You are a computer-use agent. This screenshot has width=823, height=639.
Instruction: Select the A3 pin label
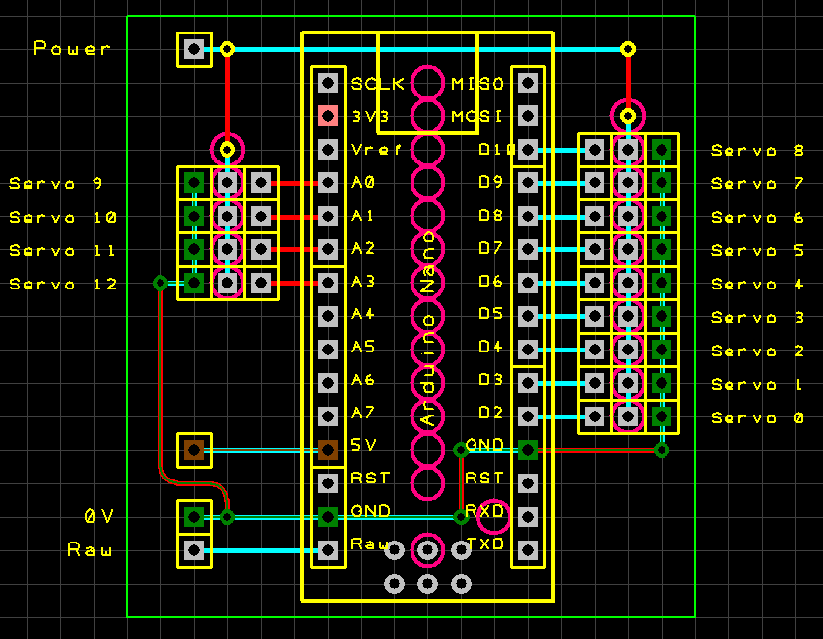coord(363,282)
